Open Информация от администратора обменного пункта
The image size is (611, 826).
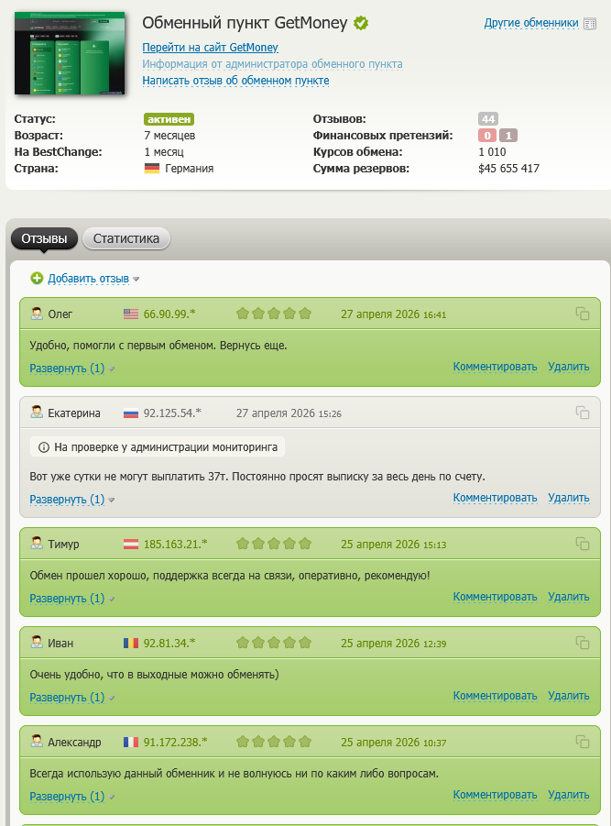pos(273,64)
